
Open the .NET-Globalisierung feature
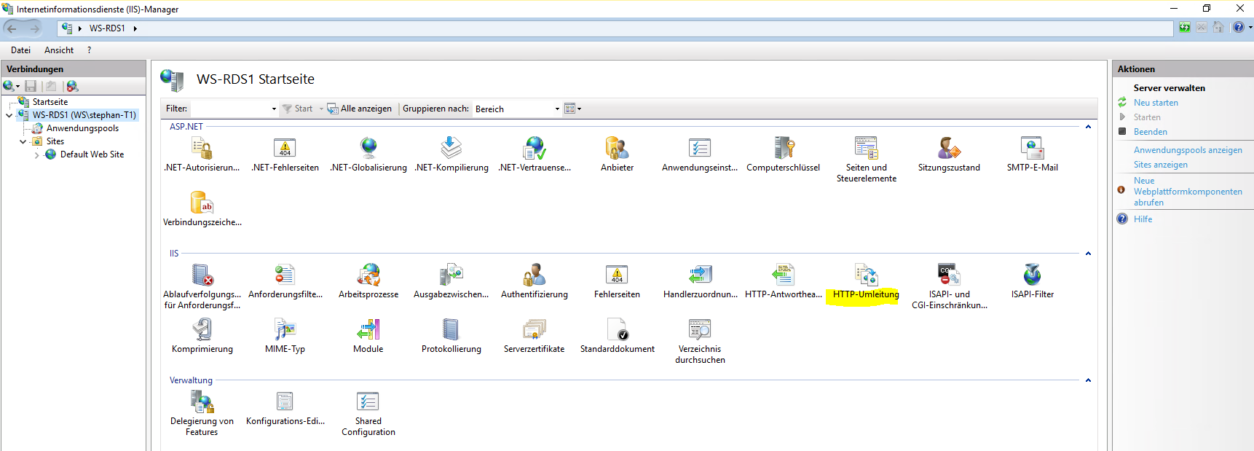[368, 154]
